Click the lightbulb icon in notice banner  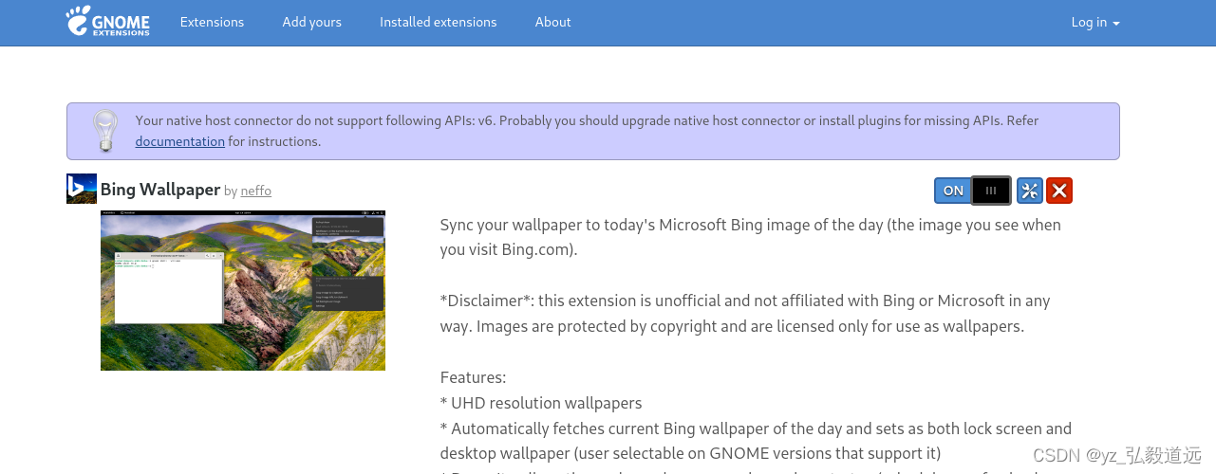104,131
